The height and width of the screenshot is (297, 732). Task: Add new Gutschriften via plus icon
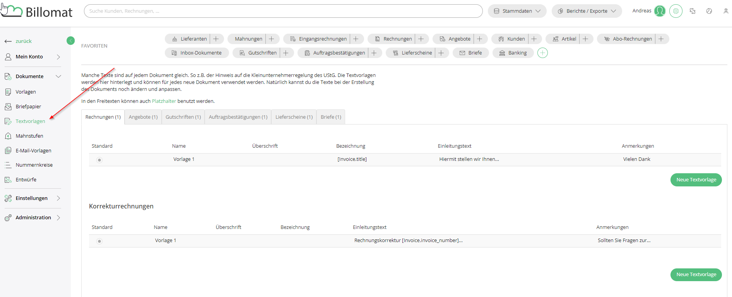[x=286, y=53]
